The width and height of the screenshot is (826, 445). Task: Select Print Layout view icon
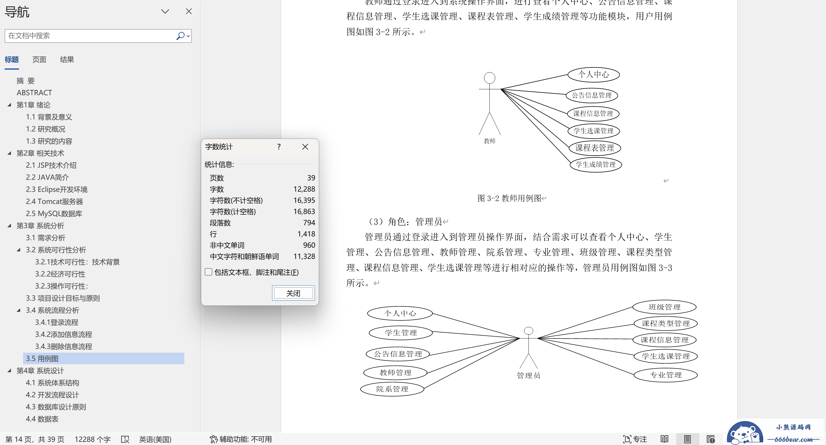(x=687, y=439)
